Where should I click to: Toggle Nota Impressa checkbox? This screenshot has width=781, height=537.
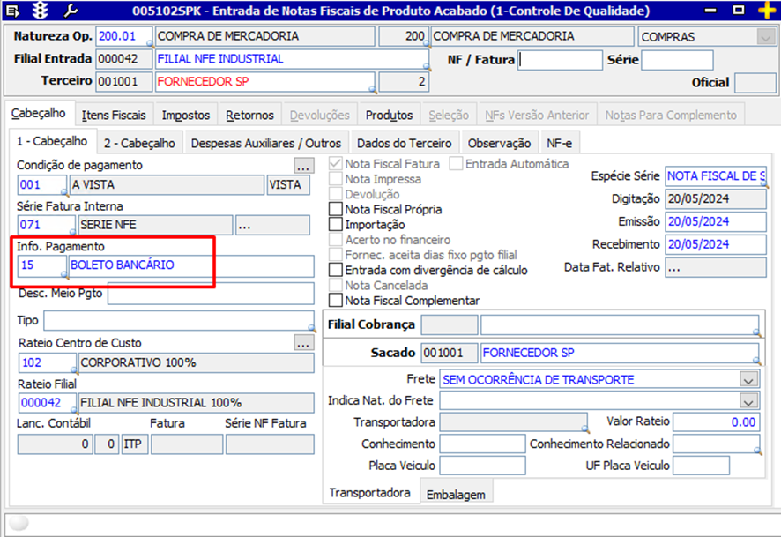336,179
